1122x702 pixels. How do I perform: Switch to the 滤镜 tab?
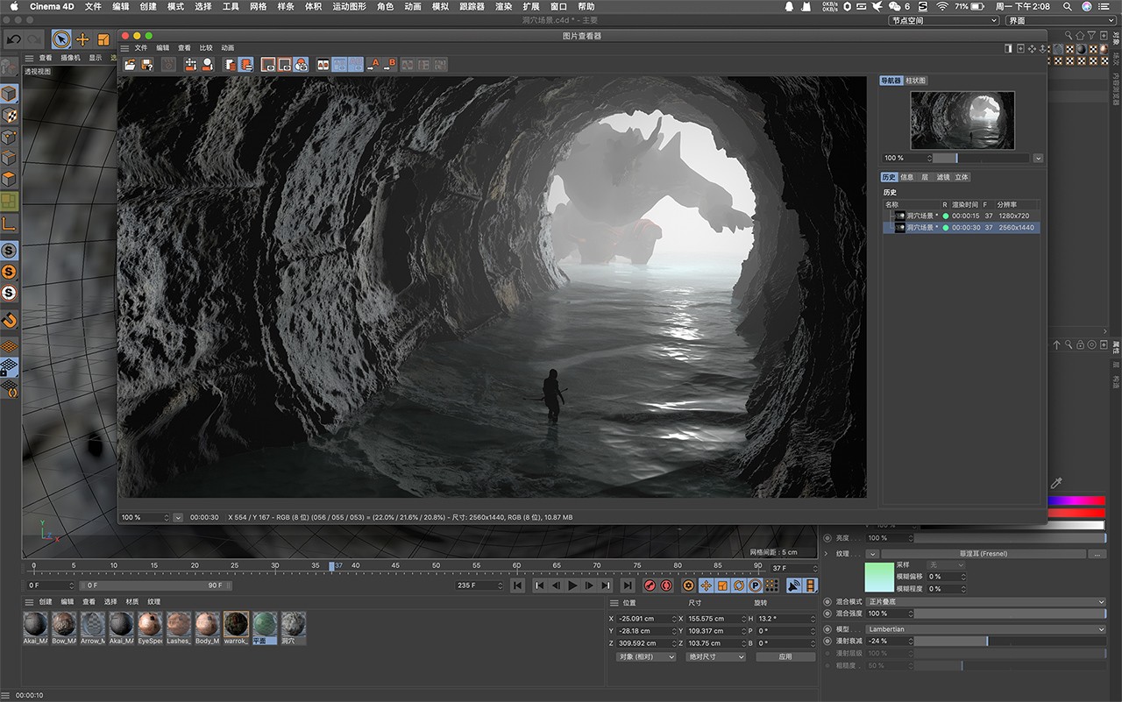point(943,177)
